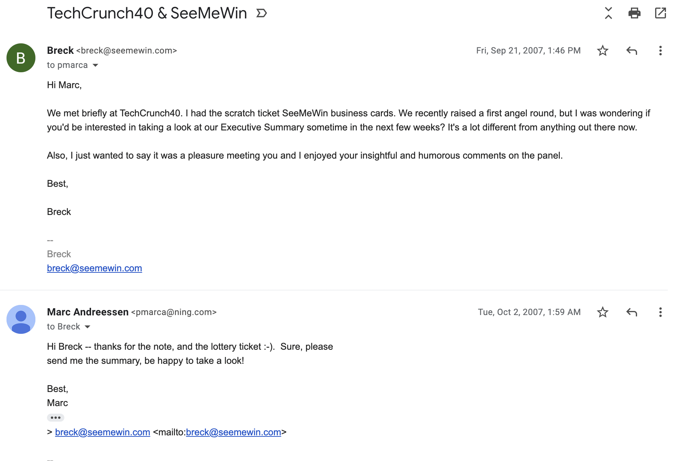Collapse all messages icon
Screen dimensions: 675x461
pos(609,13)
